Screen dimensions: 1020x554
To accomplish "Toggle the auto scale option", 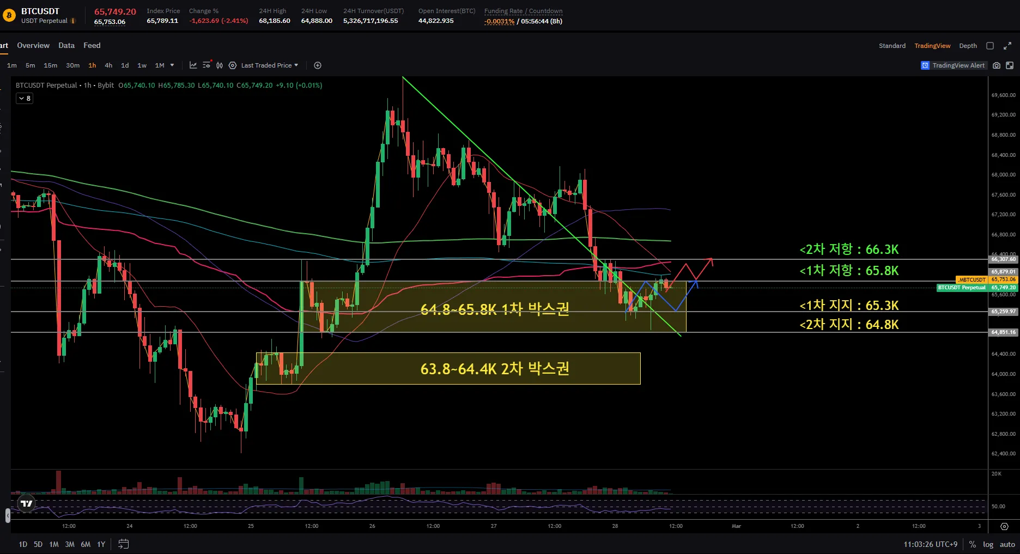I will point(1007,544).
